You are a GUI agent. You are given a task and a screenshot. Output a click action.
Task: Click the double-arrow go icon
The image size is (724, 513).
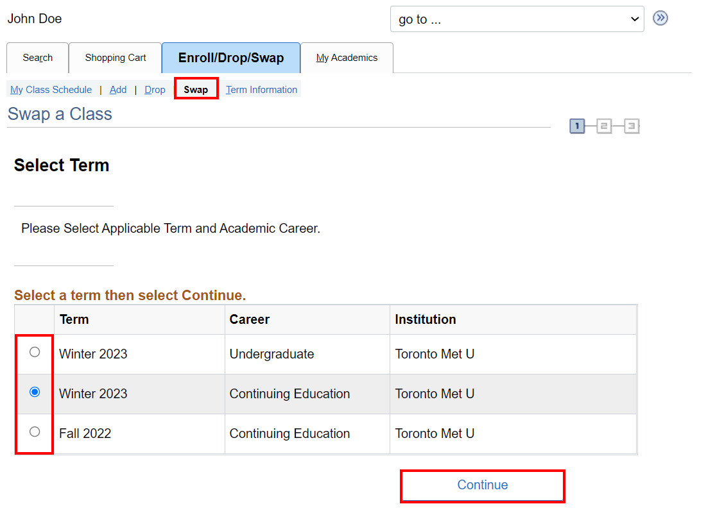pos(660,18)
